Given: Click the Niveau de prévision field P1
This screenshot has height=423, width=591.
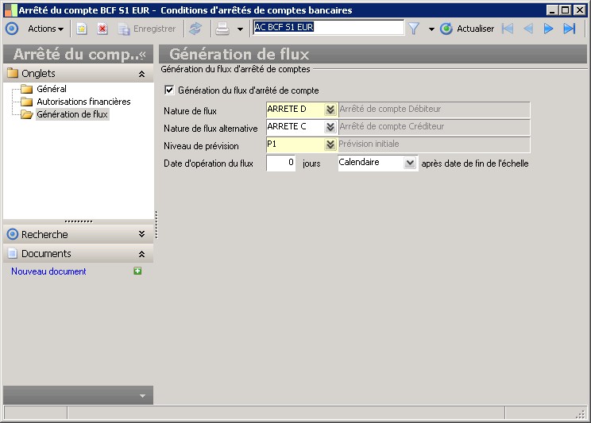Looking at the screenshot, I should click(x=295, y=144).
